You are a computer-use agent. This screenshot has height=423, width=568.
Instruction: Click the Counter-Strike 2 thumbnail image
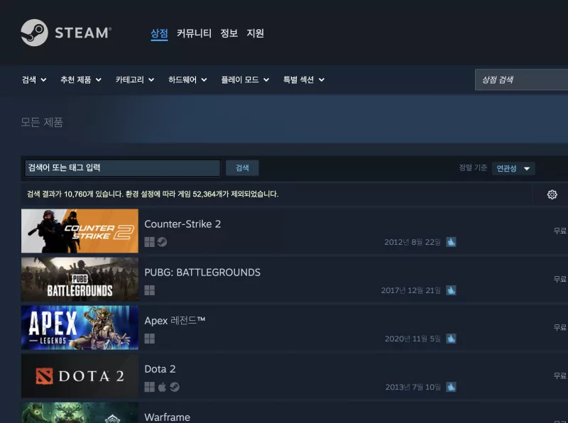80,231
